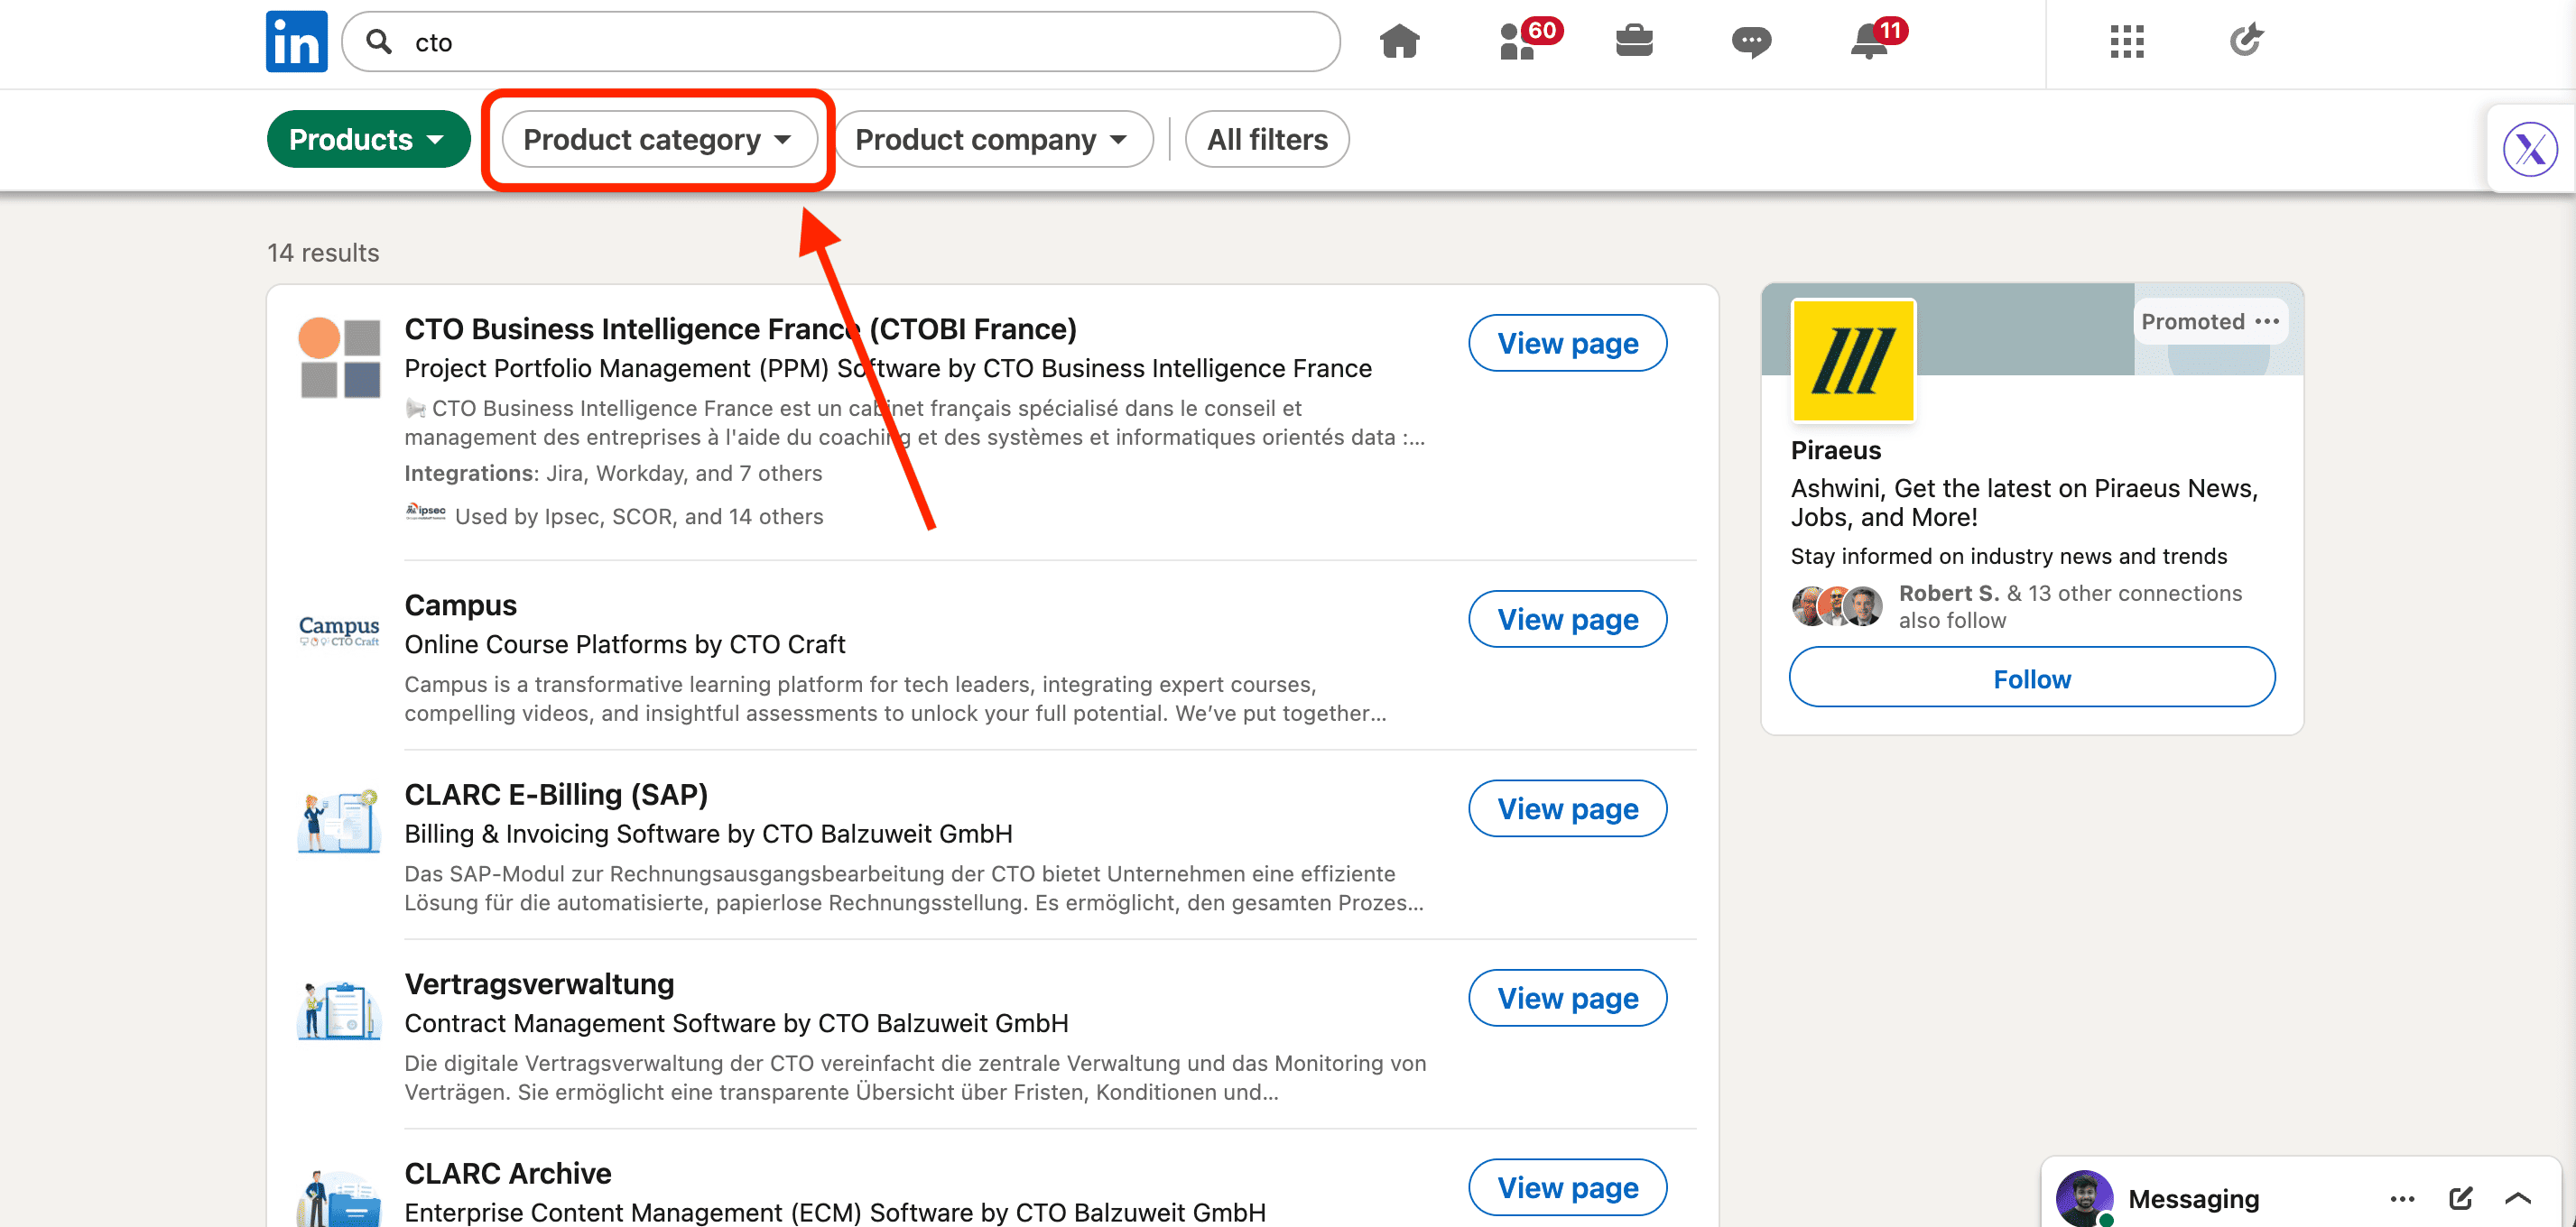
Task: Open CLARC E-Billing (SAP) product title
Action: pos(555,794)
